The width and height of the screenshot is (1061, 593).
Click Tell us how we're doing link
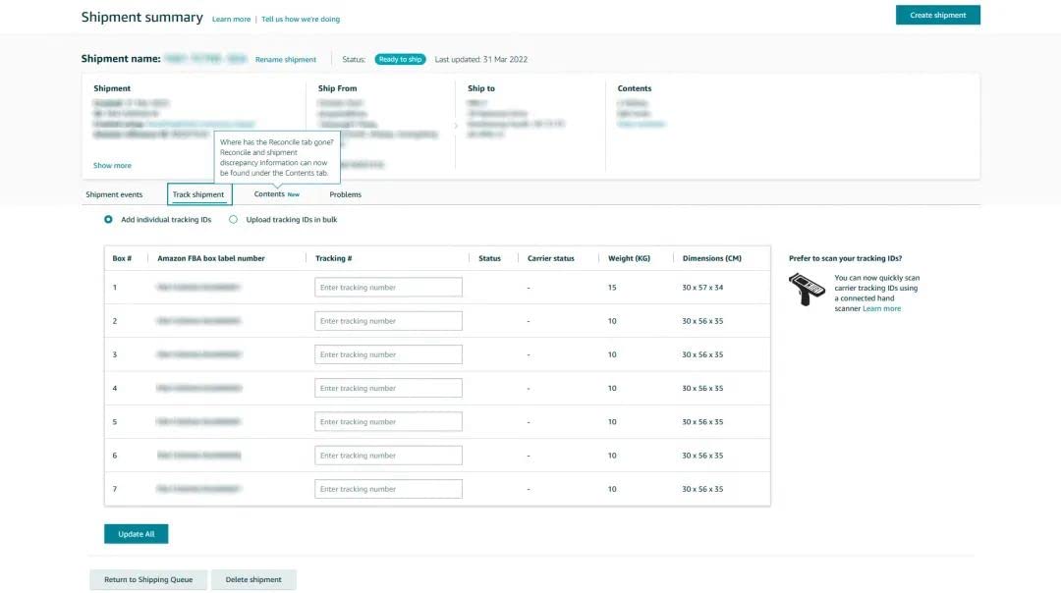point(301,19)
